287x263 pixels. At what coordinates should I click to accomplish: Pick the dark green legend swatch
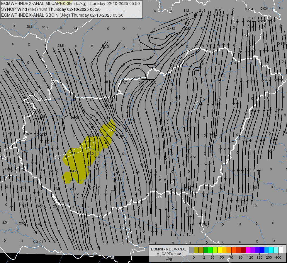coord(206,250)
